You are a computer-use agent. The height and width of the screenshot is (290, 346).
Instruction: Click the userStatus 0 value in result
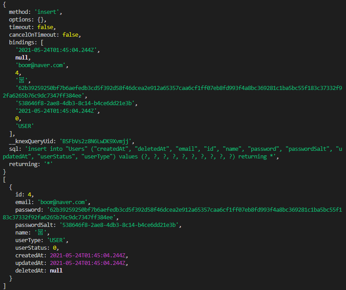(55, 248)
